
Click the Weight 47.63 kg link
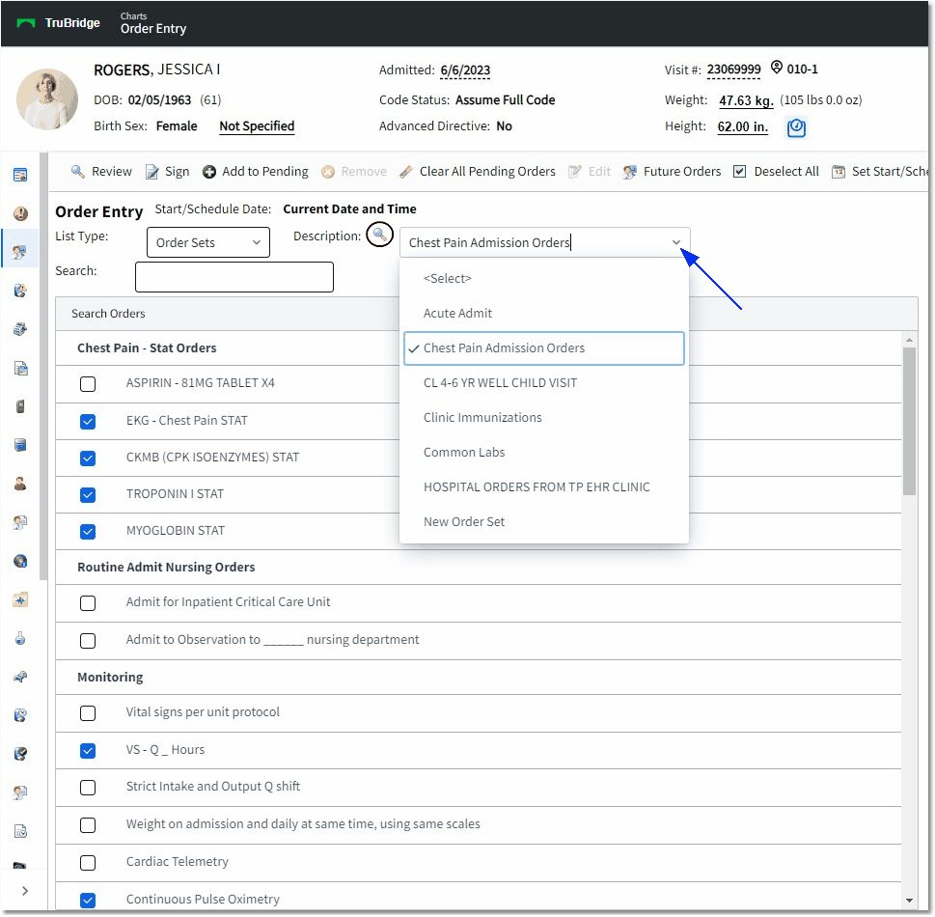coord(746,100)
